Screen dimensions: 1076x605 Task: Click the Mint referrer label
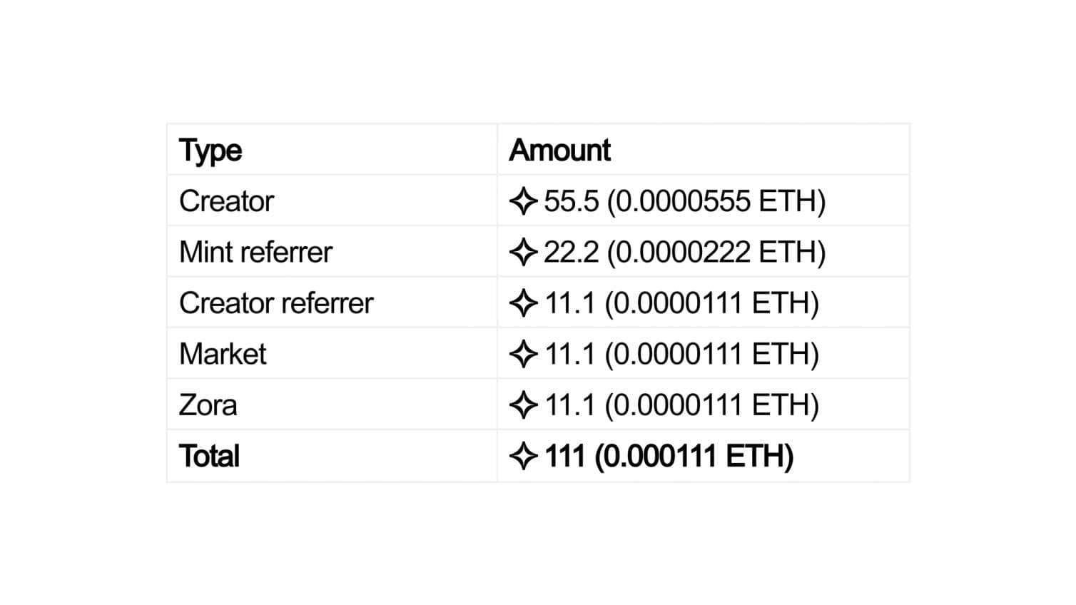[x=255, y=252]
